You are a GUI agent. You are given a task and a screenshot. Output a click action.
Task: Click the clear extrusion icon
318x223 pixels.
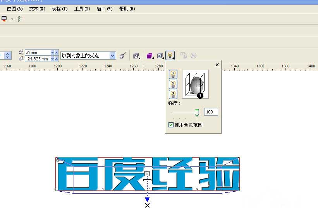(194, 55)
